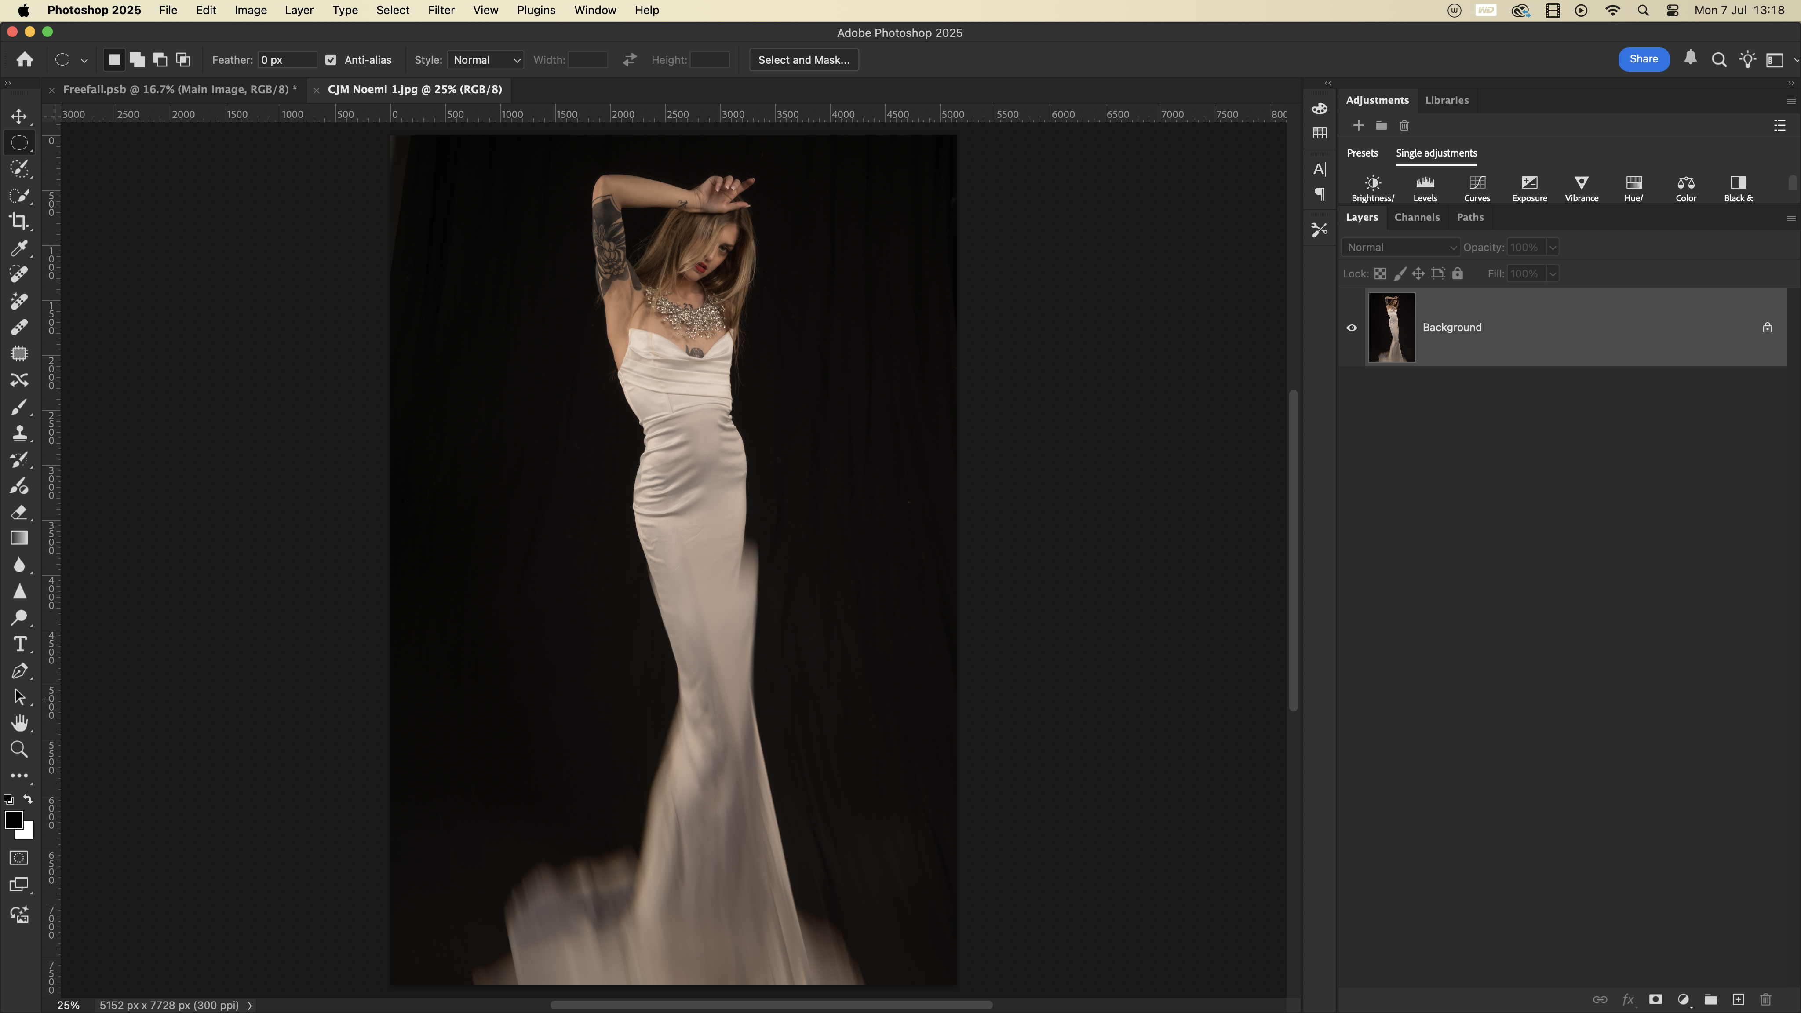Select the Eraser tool
The width and height of the screenshot is (1801, 1013).
pyautogui.click(x=19, y=513)
